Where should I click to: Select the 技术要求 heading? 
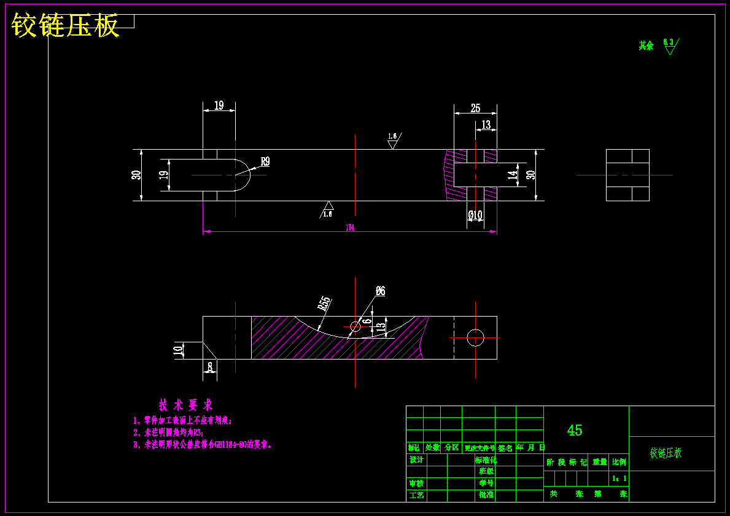click(186, 404)
